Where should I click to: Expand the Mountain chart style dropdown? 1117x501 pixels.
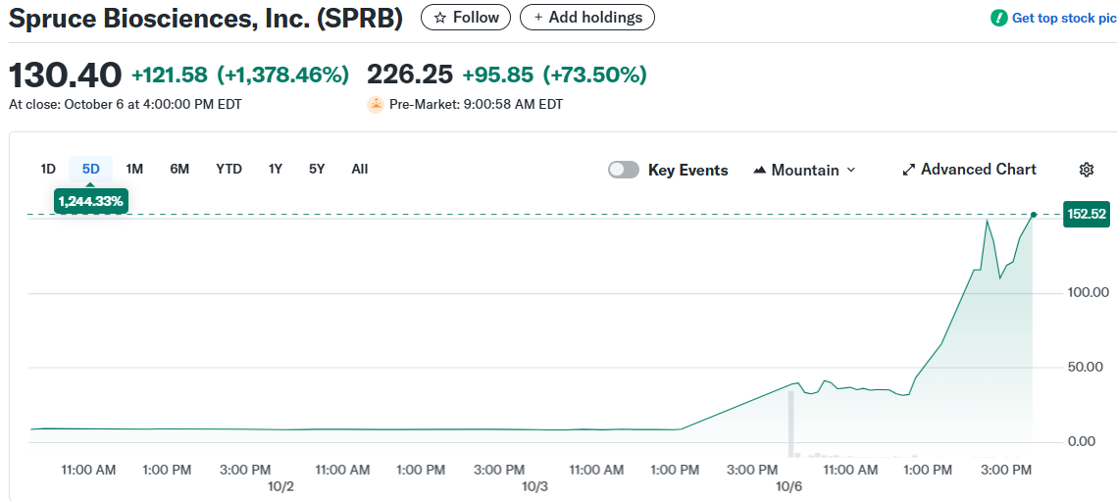point(850,170)
